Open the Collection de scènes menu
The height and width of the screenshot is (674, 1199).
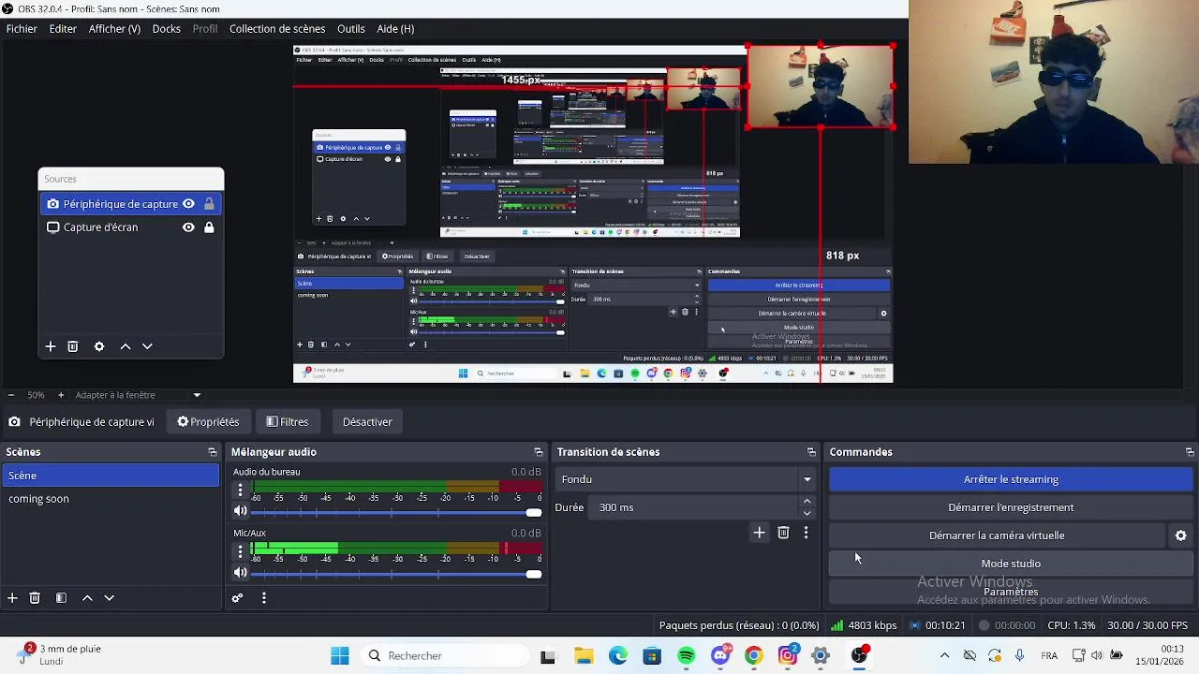click(x=277, y=29)
